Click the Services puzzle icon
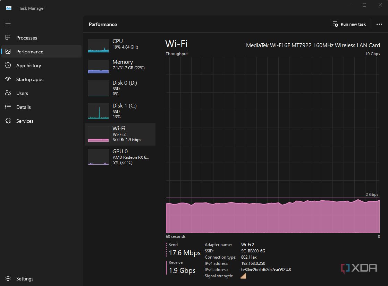 point(8,121)
